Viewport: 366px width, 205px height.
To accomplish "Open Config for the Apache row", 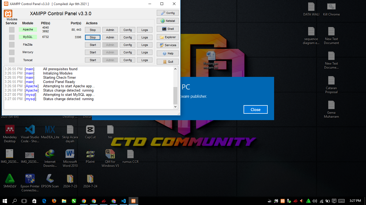I will click(128, 30).
